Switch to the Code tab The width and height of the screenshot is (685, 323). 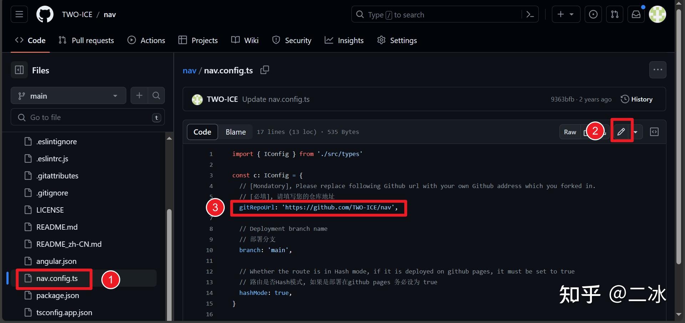click(x=30, y=40)
